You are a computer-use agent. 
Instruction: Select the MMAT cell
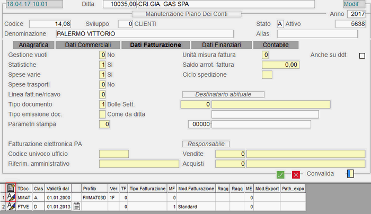coord(24,198)
